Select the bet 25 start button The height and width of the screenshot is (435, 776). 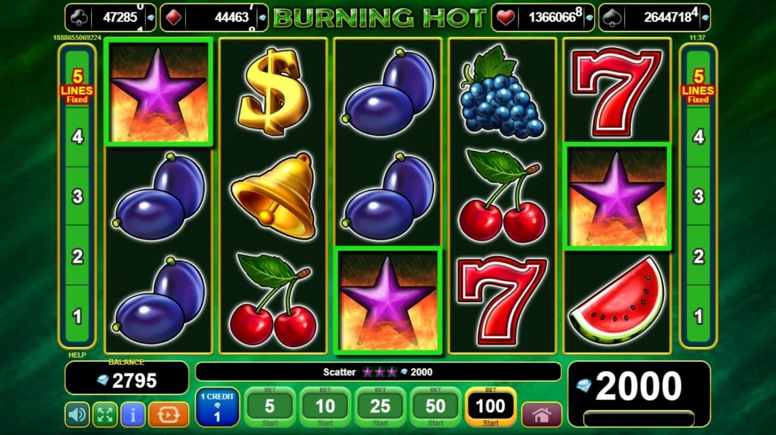[x=380, y=407]
